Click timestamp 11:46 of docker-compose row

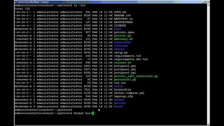click(x=108, y=93)
